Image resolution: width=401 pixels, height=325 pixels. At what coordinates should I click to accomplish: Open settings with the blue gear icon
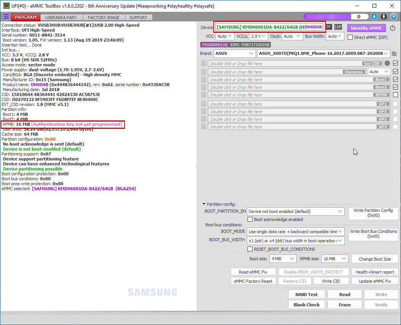tap(394, 17)
